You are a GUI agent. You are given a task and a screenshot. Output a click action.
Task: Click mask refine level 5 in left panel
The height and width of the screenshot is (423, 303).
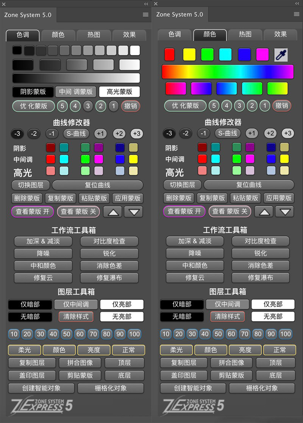pos(62,106)
